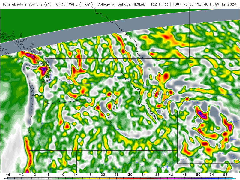The image size is (240, 180).
Task: Click the '42' color scale label
Action: [171, 175]
